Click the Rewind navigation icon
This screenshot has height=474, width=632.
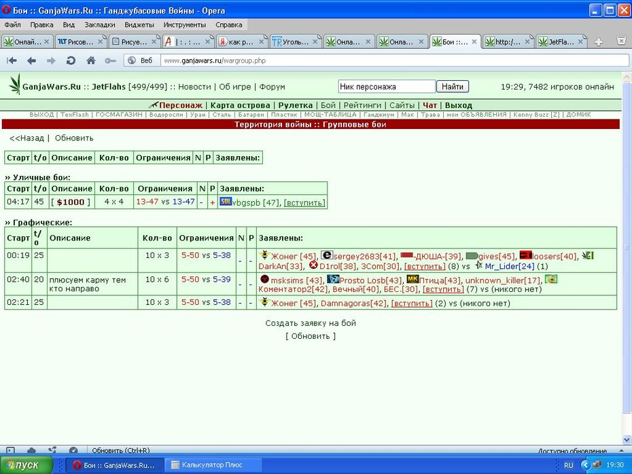click(12, 61)
